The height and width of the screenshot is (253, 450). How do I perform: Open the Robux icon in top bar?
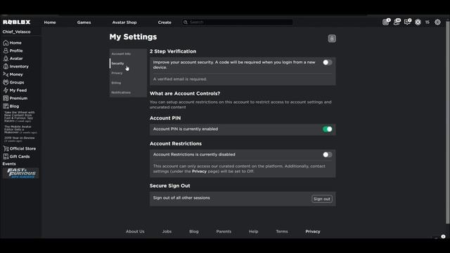coord(418,22)
